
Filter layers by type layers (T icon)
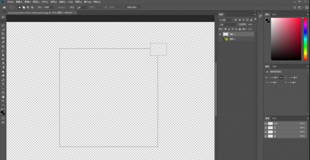tap(244, 20)
